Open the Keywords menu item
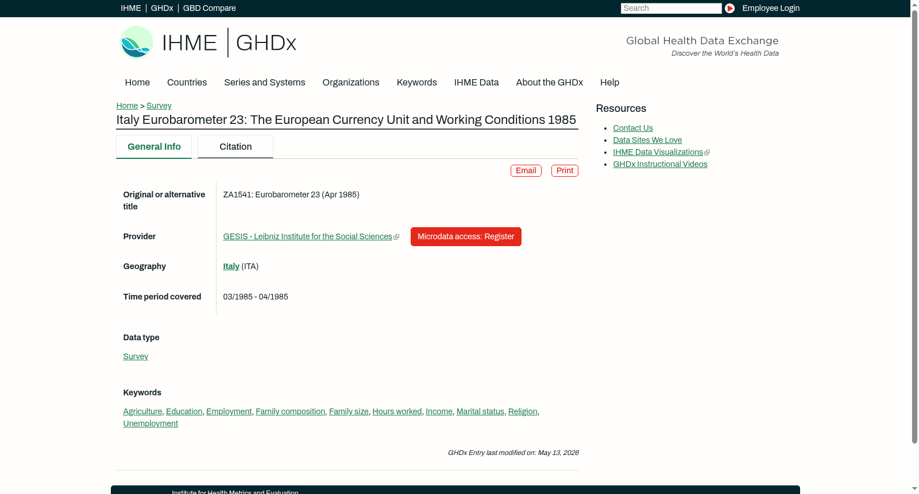Image resolution: width=919 pixels, height=494 pixels. pyautogui.click(x=416, y=83)
